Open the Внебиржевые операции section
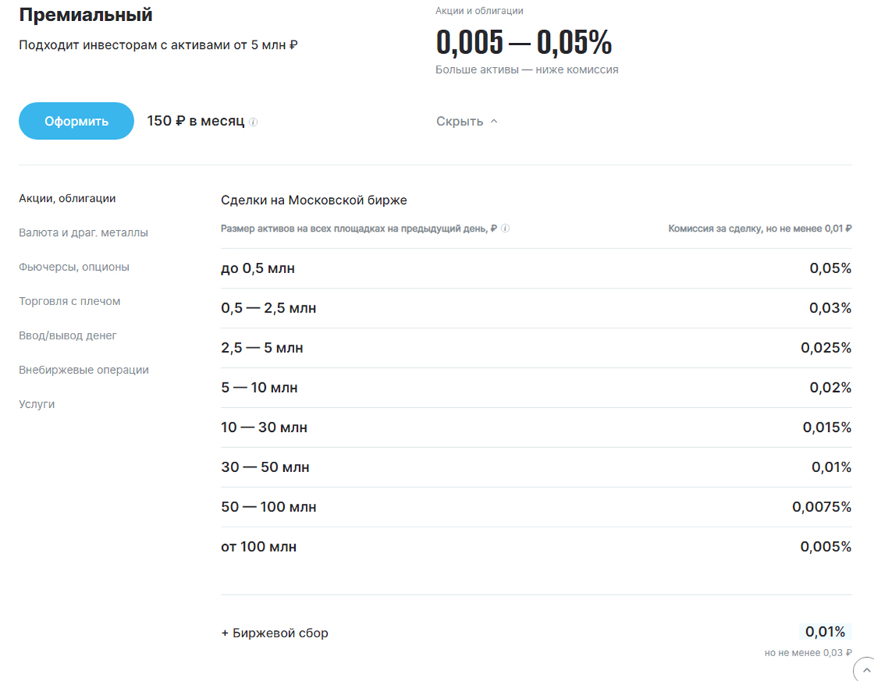The height and width of the screenshot is (681, 874). [84, 369]
